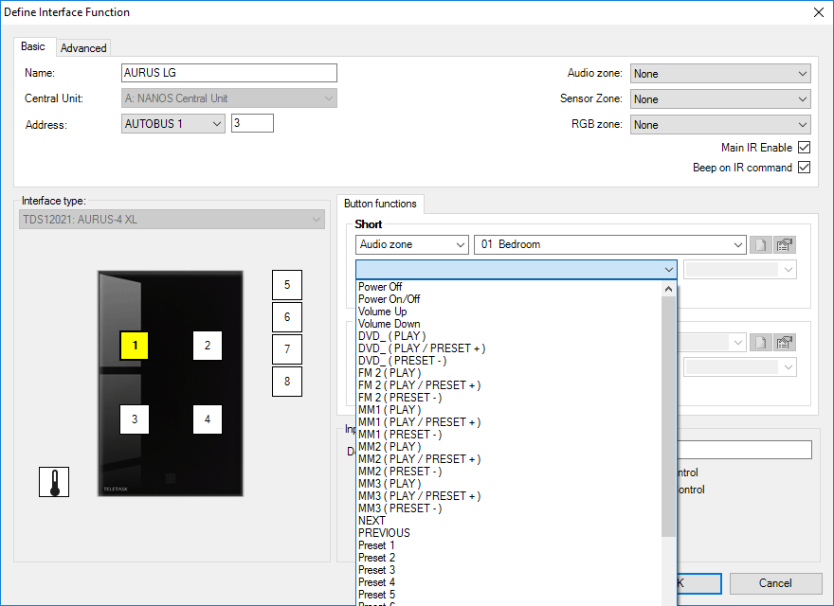Viewport: 834px width, 606px height.
Task: Select side button 5
Action: coord(287,285)
